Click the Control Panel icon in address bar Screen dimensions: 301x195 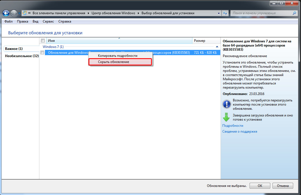point(25,13)
